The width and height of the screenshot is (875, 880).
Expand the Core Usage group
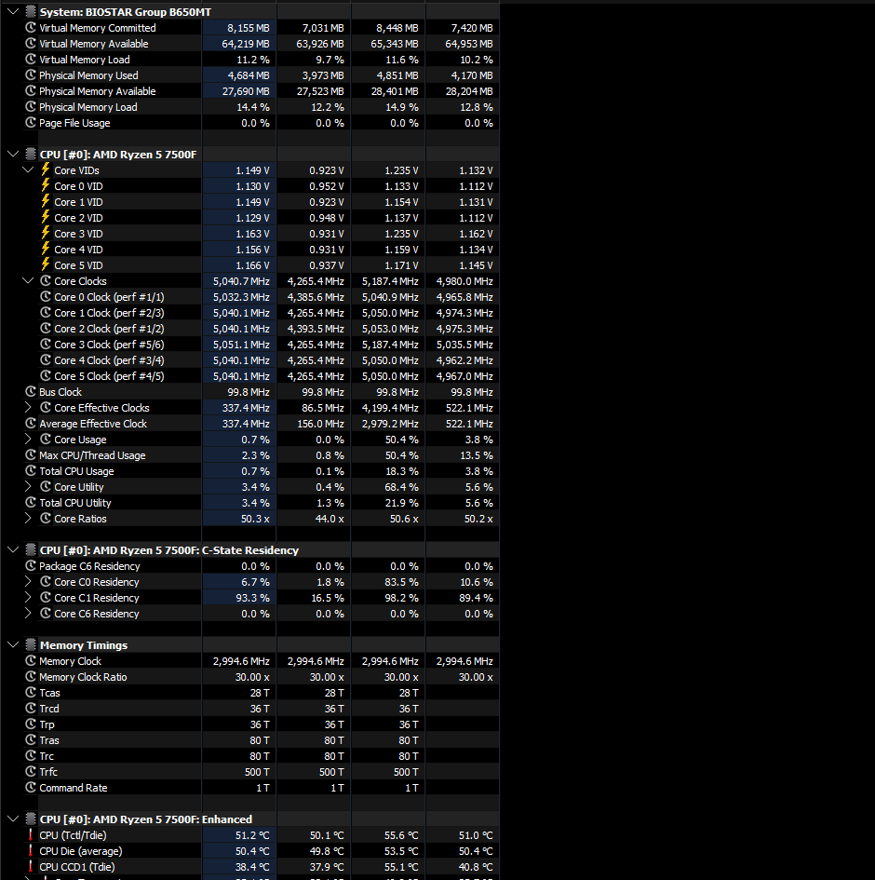[x=28, y=440]
